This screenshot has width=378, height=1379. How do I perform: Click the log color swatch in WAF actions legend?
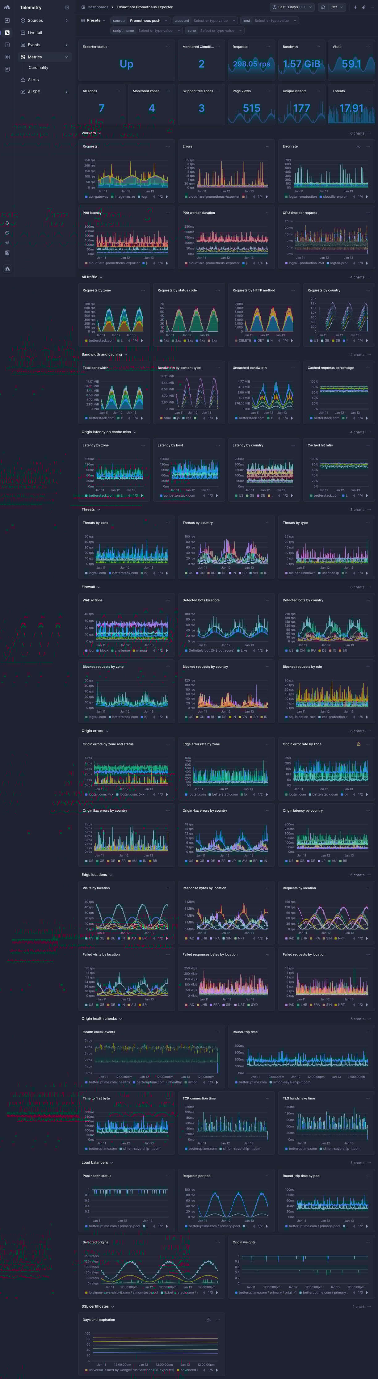[86, 650]
